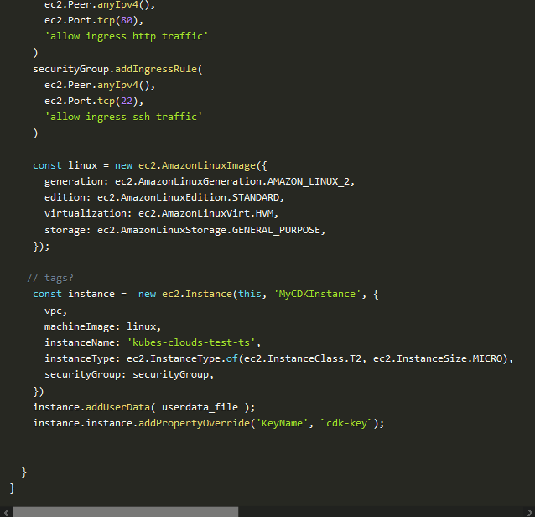Click the port number 22
Screen dimensions: 535x517
coord(127,101)
